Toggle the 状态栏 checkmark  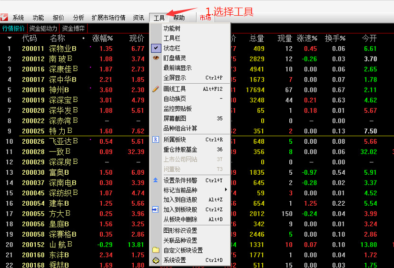156,48
